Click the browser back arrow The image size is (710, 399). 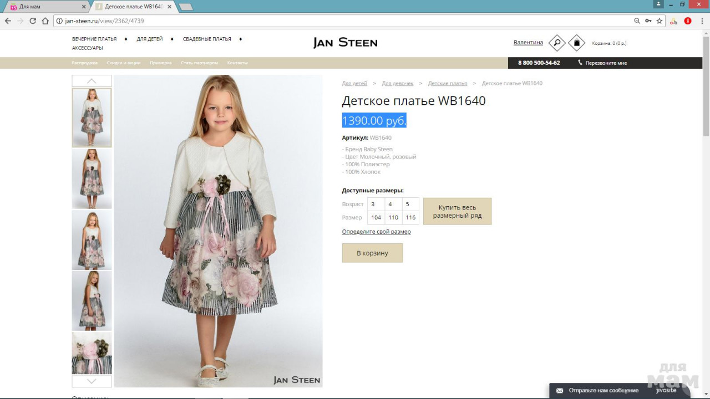[x=8, y=21]
